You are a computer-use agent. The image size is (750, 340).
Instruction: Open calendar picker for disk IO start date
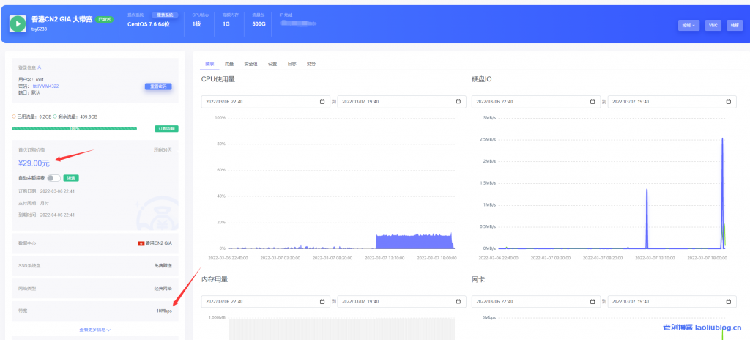pyautogui.click(x=593, y=101)
